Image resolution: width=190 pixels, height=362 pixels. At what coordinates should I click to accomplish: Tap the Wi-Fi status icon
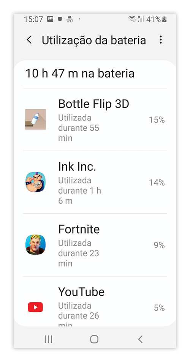click(132, 19)
